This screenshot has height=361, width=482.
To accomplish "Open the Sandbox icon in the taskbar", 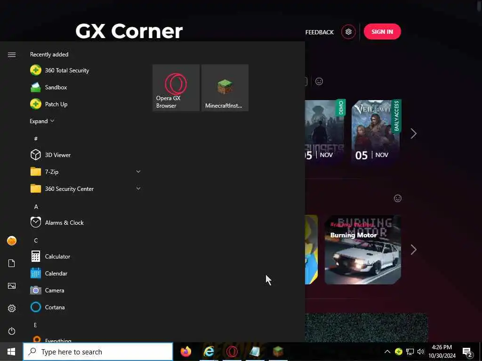I will (255, 352).
